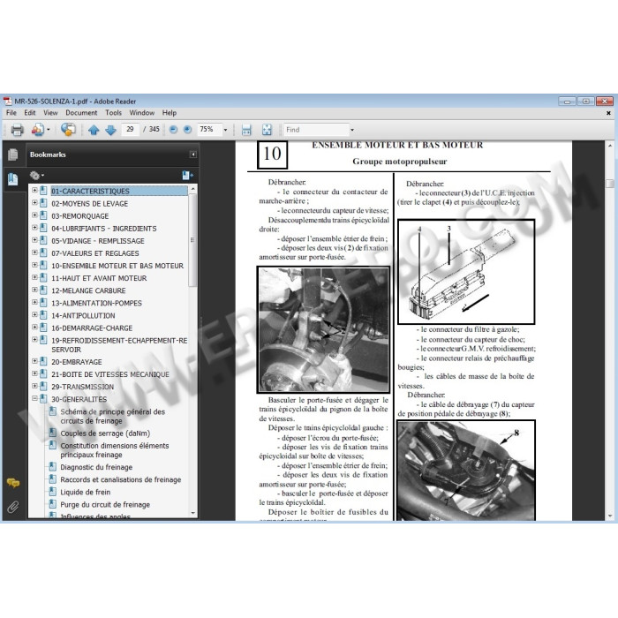Click the zoom percentage field 75%

pos(209,129)
